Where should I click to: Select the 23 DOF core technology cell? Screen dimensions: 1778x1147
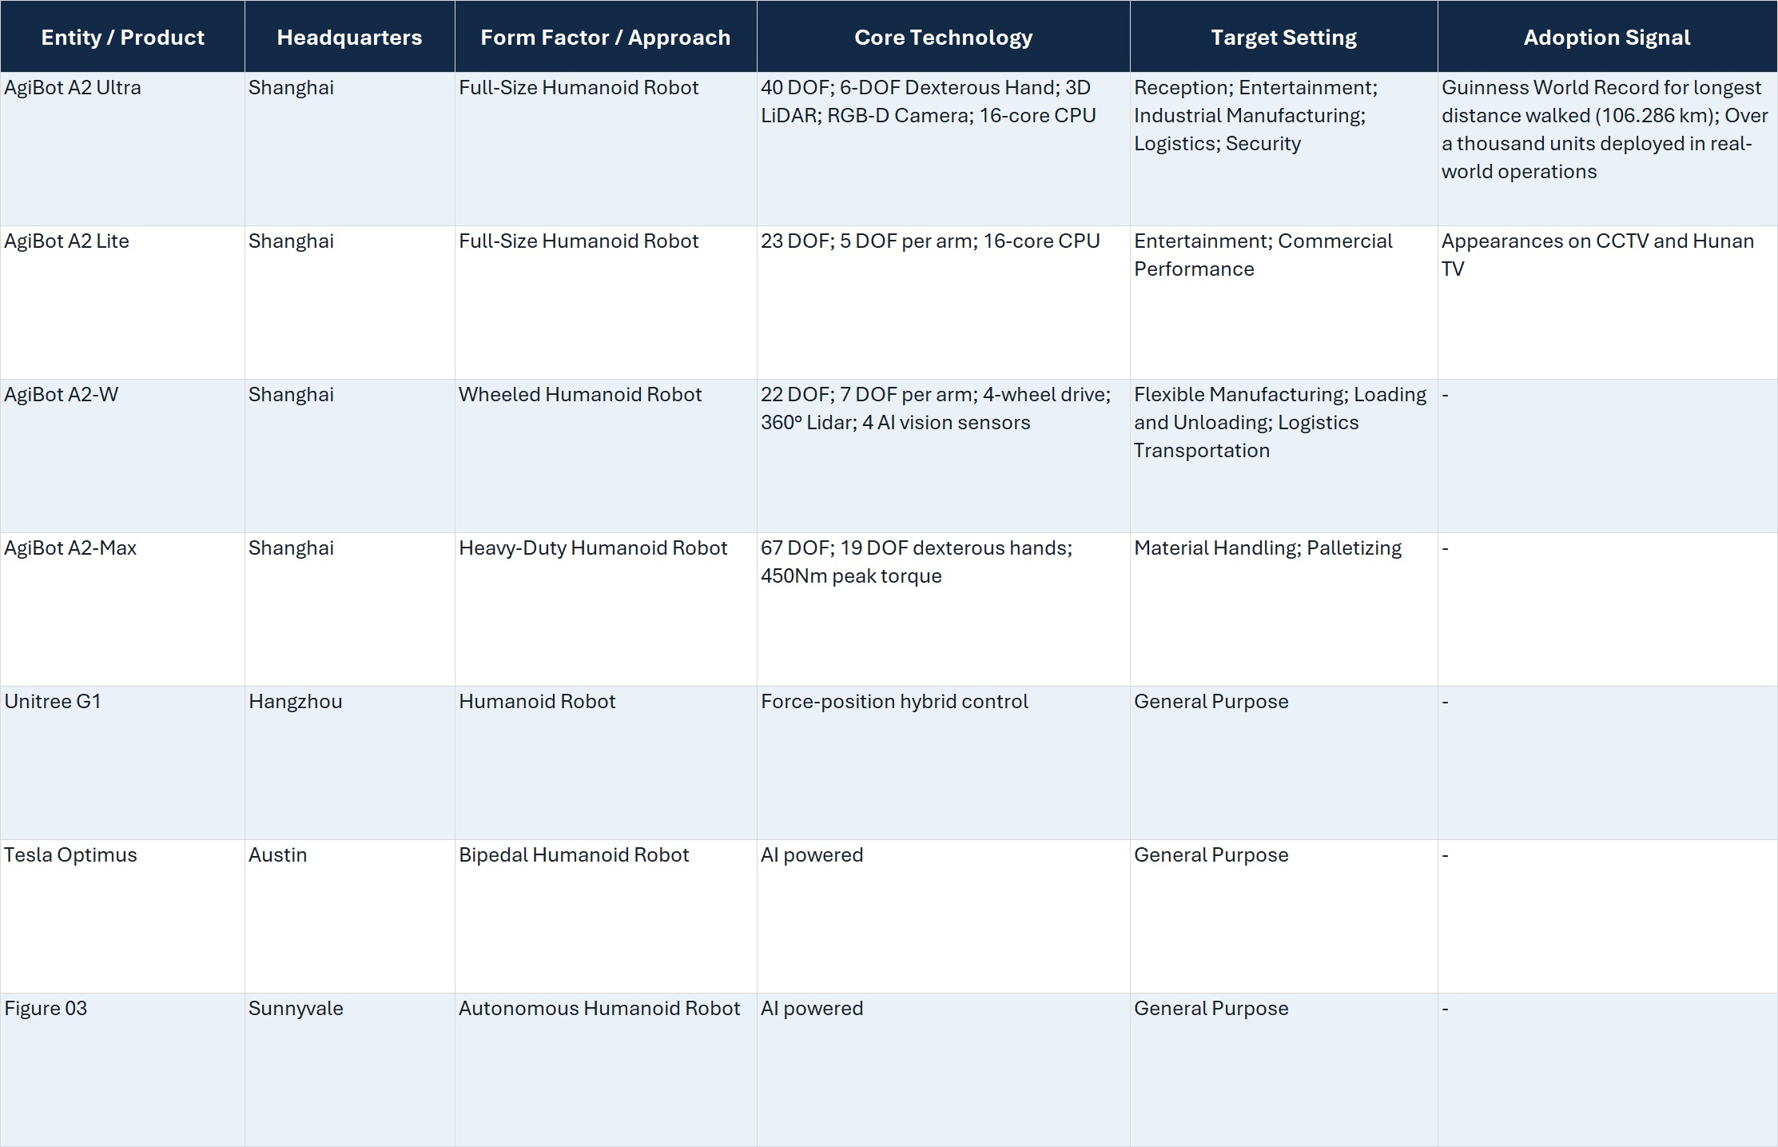coord(943,302)
